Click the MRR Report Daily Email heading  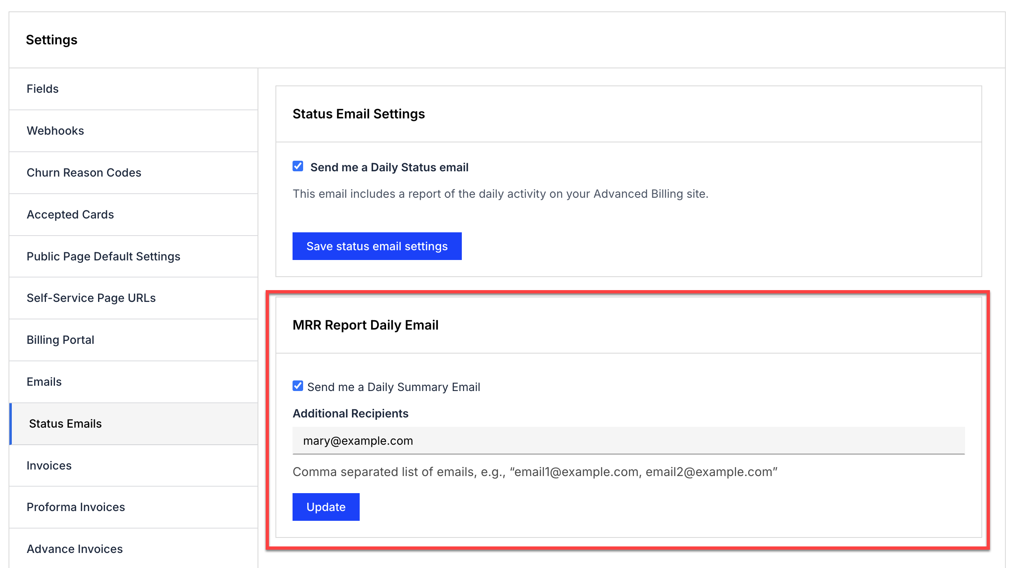click(x=365, y=325)
